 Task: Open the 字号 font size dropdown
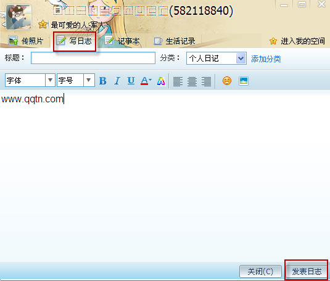coord(89,80)
